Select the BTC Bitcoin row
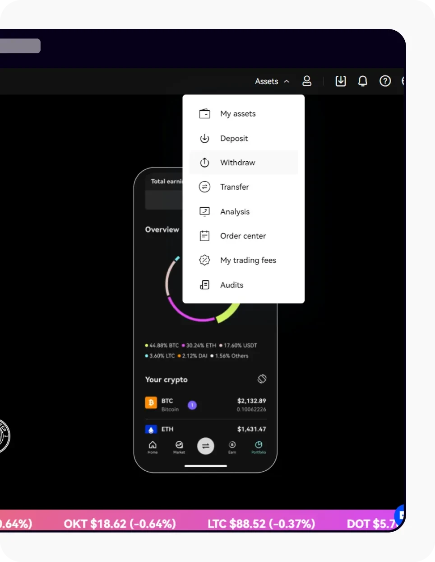This screenshot has height=562, width=435. click(x=205, y=405)
